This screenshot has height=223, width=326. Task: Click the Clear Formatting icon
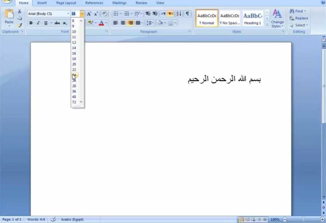pyautogui.click(x=104, y=14)
